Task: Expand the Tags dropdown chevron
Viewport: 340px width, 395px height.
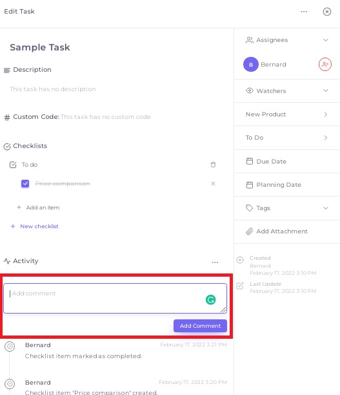Action: pos(326,208)
